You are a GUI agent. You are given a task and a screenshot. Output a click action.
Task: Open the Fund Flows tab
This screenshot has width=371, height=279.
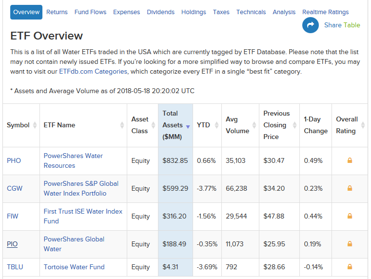click(x=90, y=12)
